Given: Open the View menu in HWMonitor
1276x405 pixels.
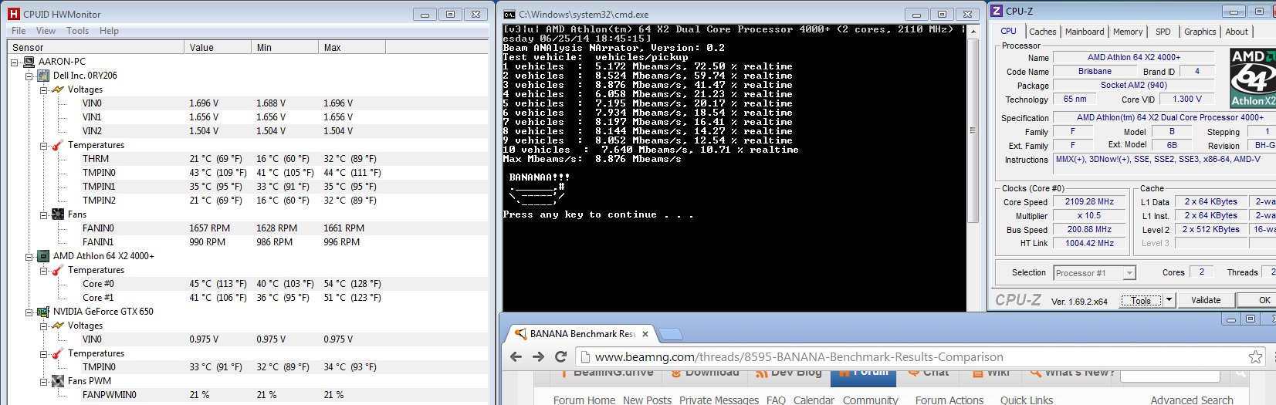Looking at the screenshot, I should (46, 31).
